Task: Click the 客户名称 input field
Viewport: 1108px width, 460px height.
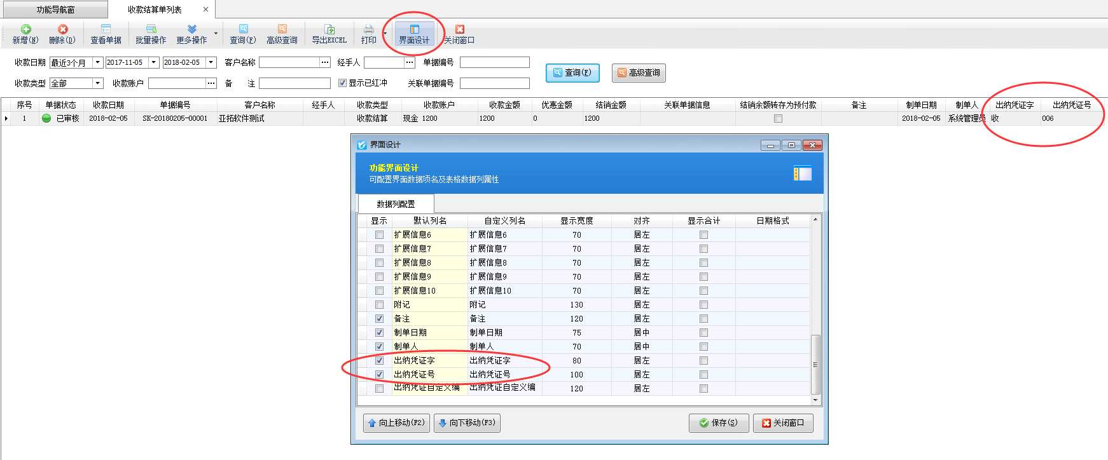Action: 289,62
